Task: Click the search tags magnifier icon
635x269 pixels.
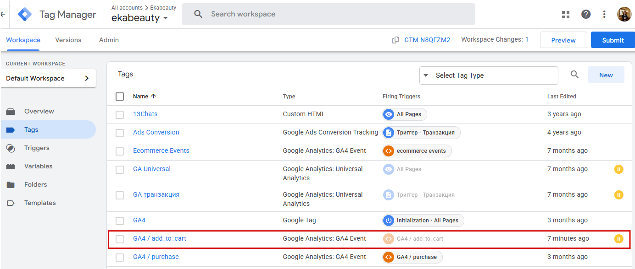Action: pyautogui.click(x=574, y=75)
